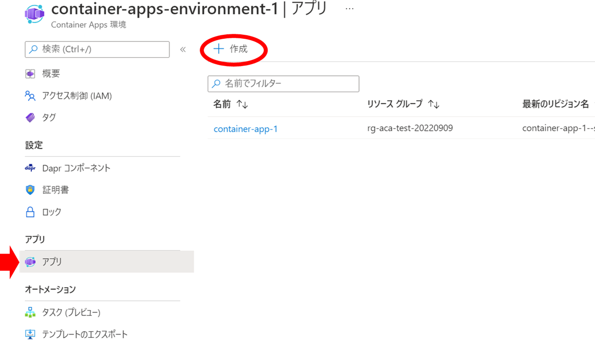
Task: Click the search box in sidebar
Action: 97,49
